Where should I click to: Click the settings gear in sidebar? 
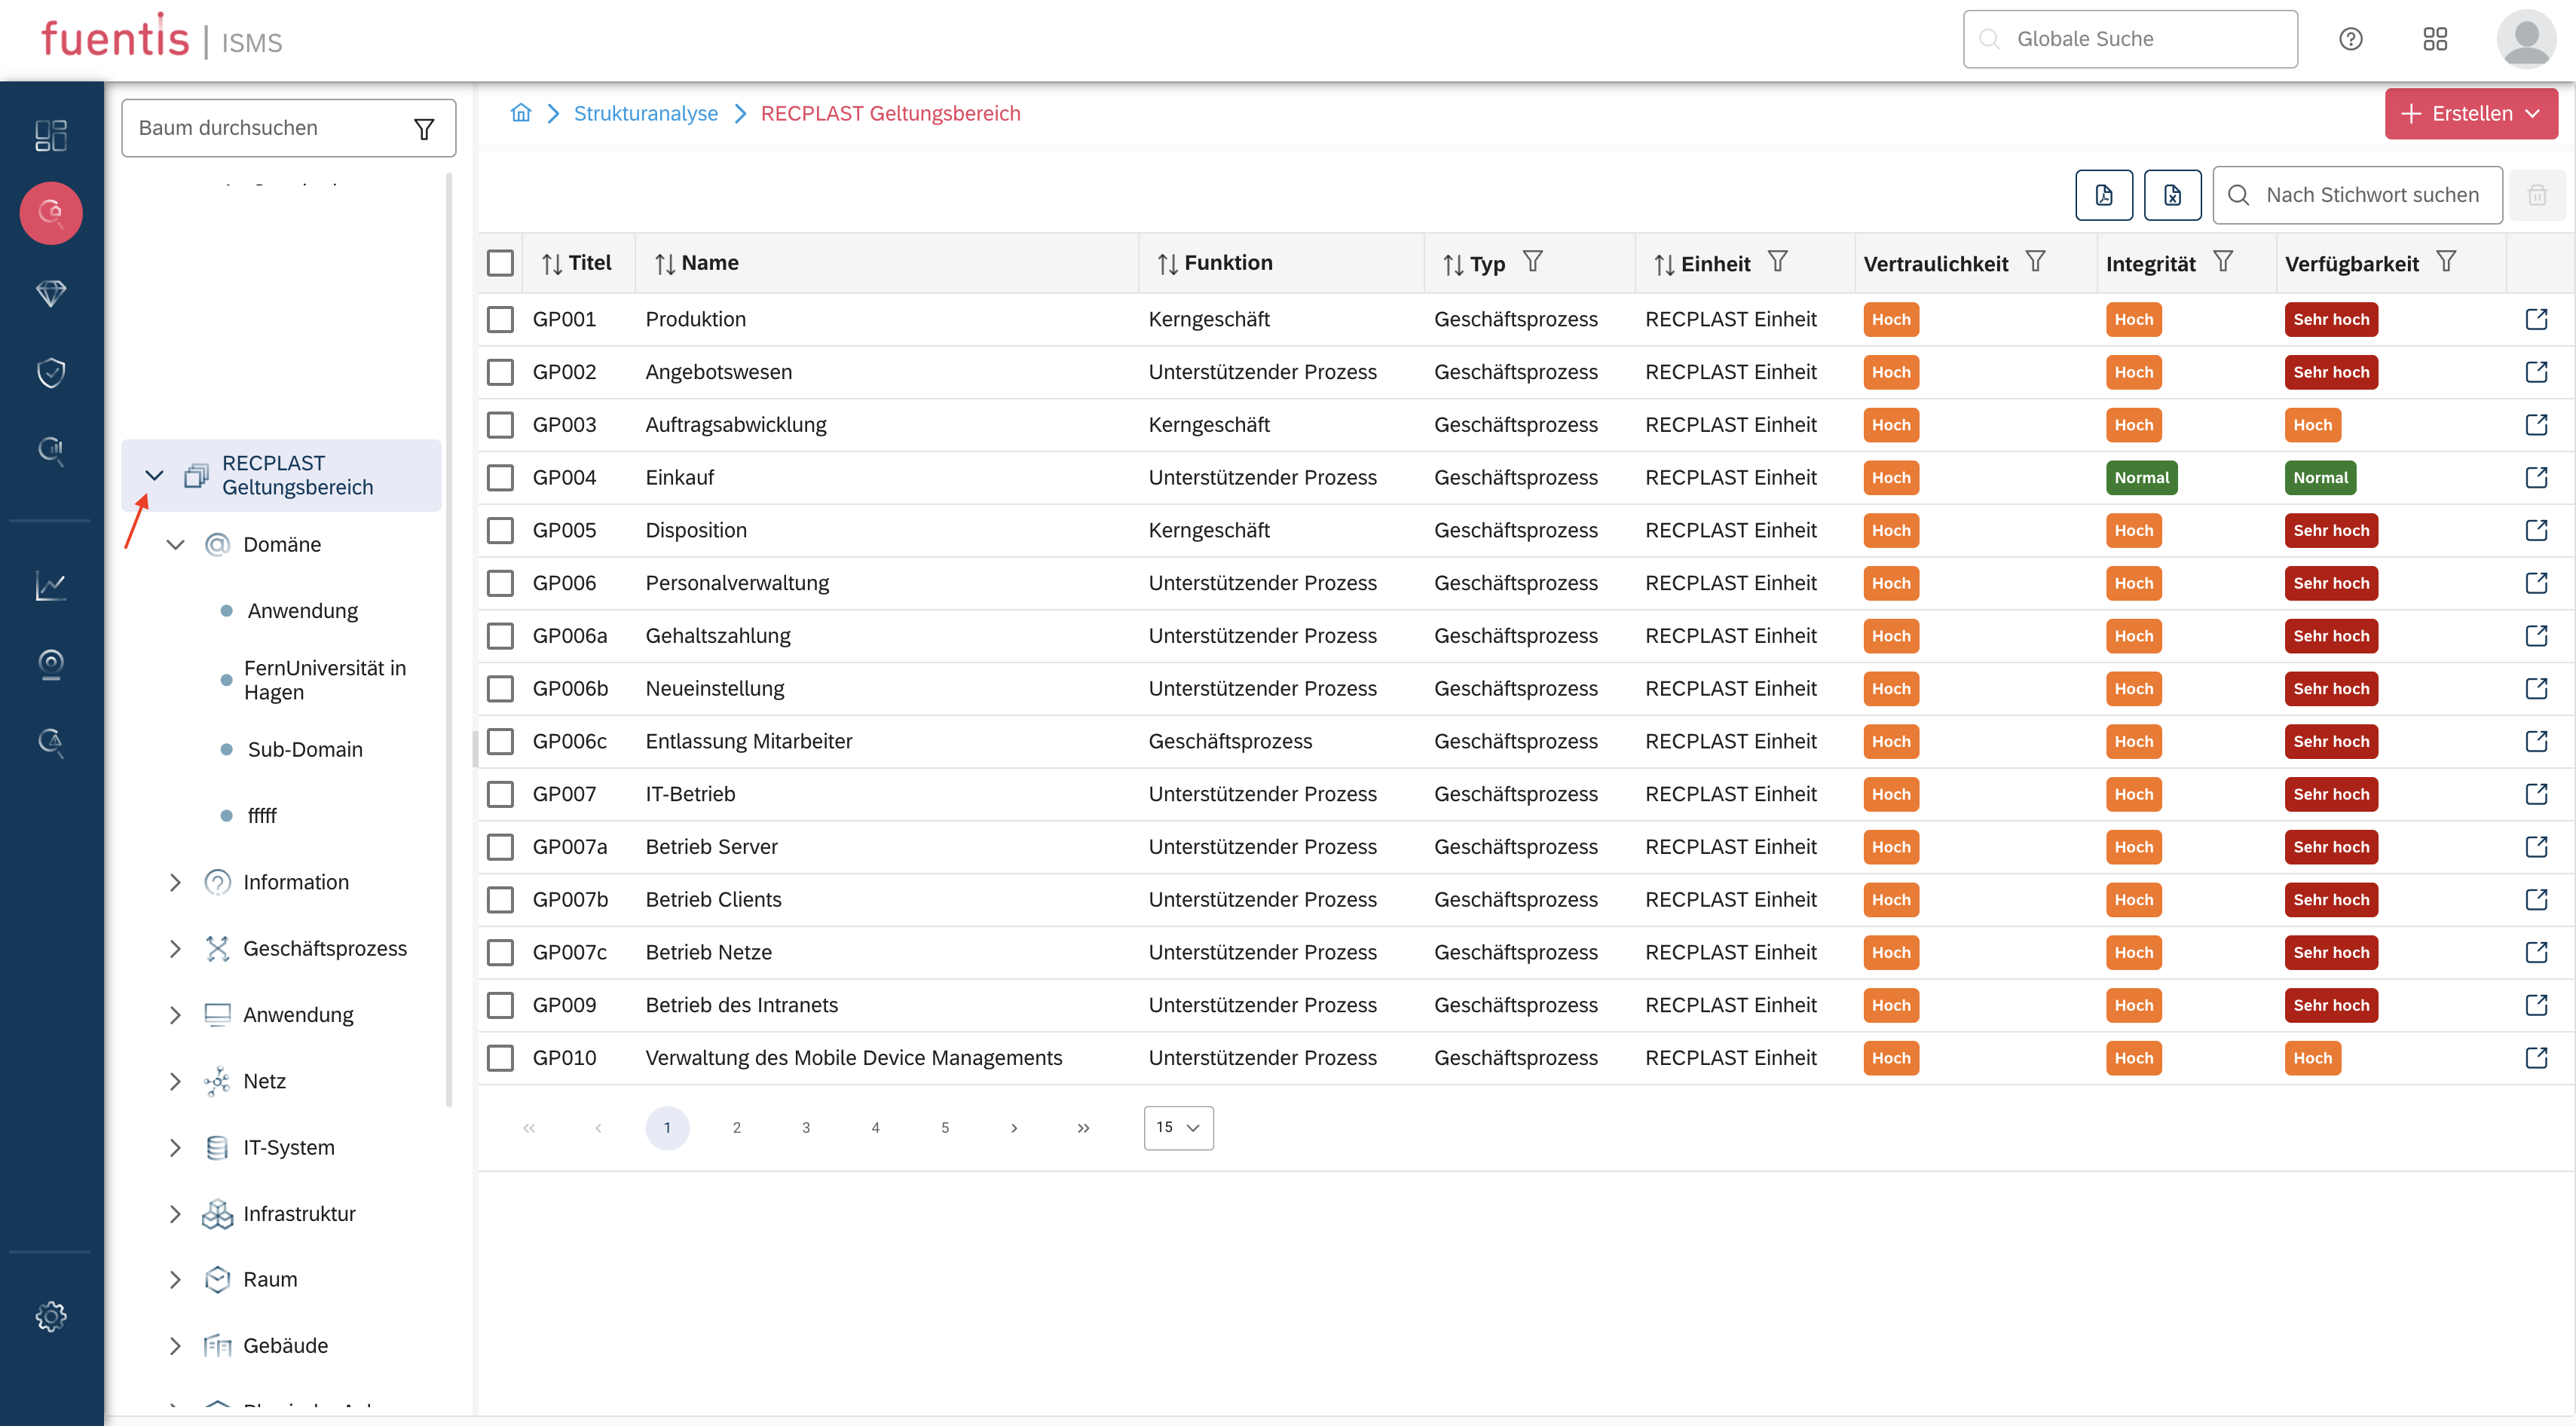click(x=51, y=1316)
